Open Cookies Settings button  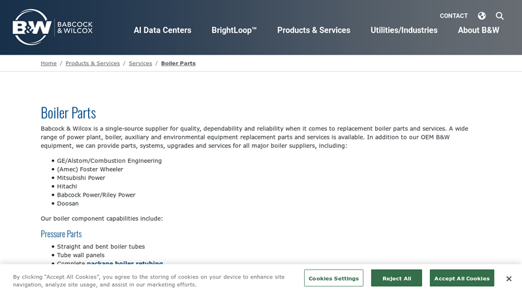[x=333, y=278]
